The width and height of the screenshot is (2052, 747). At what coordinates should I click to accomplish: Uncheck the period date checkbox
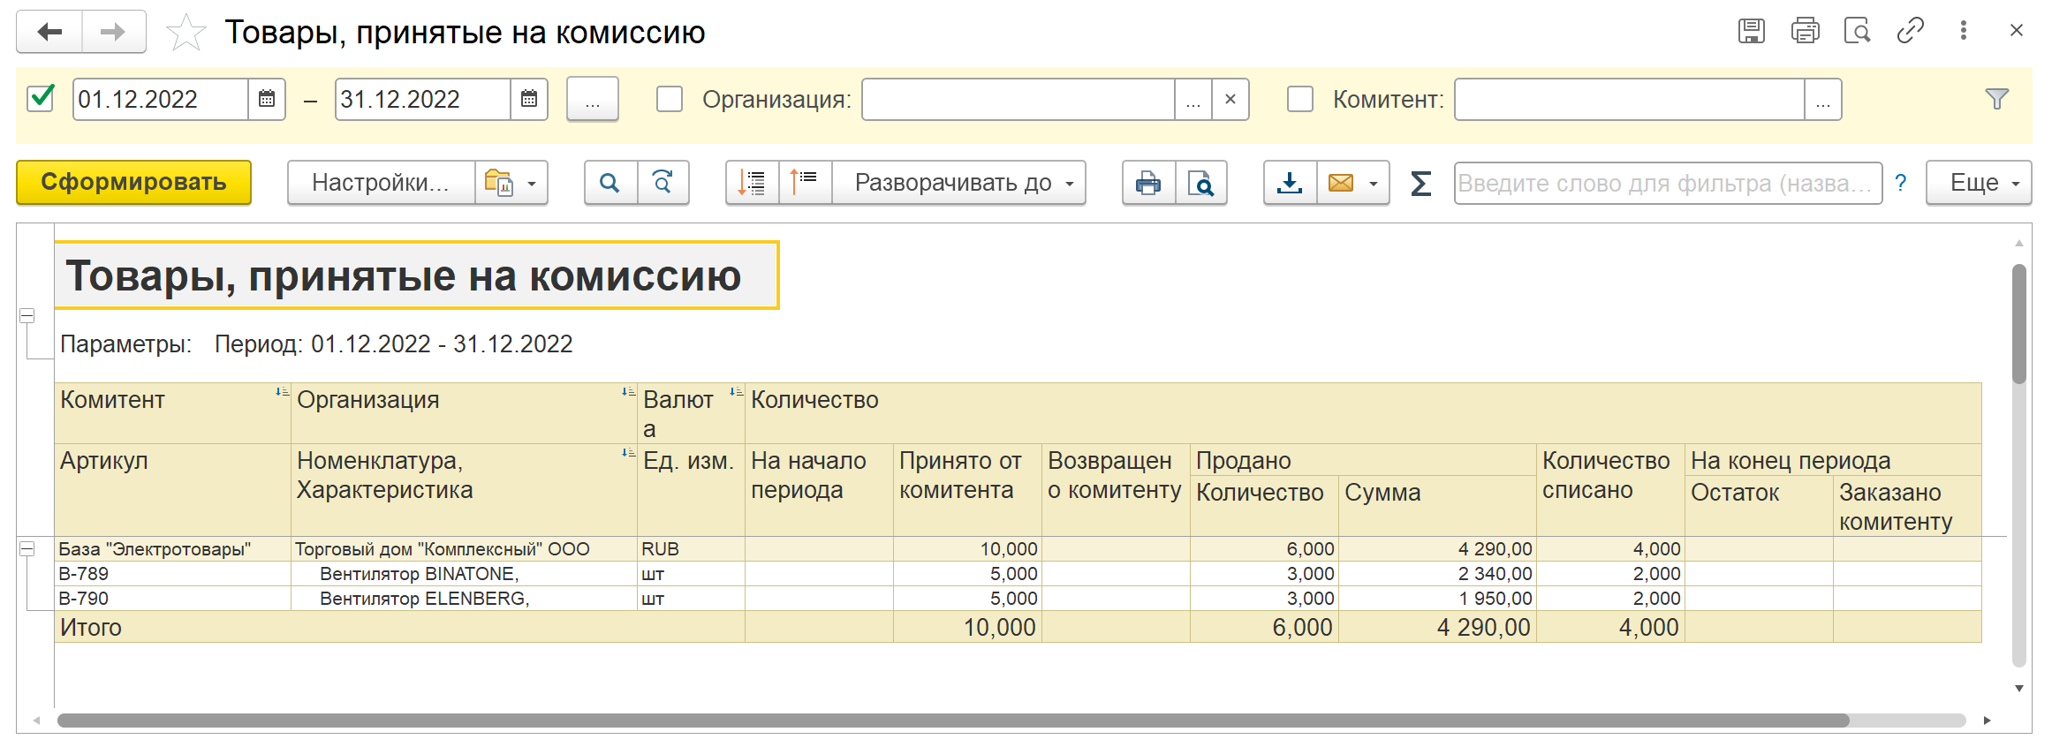[x=42, y=98]
